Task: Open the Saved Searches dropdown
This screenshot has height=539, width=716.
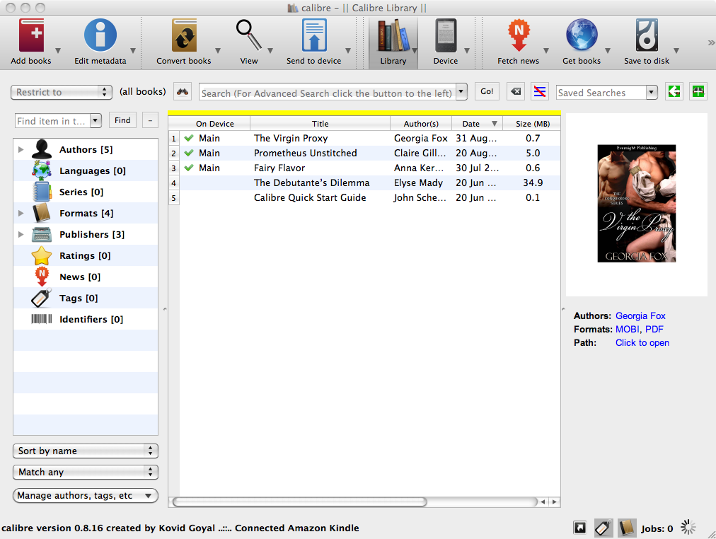Action: 652,93
